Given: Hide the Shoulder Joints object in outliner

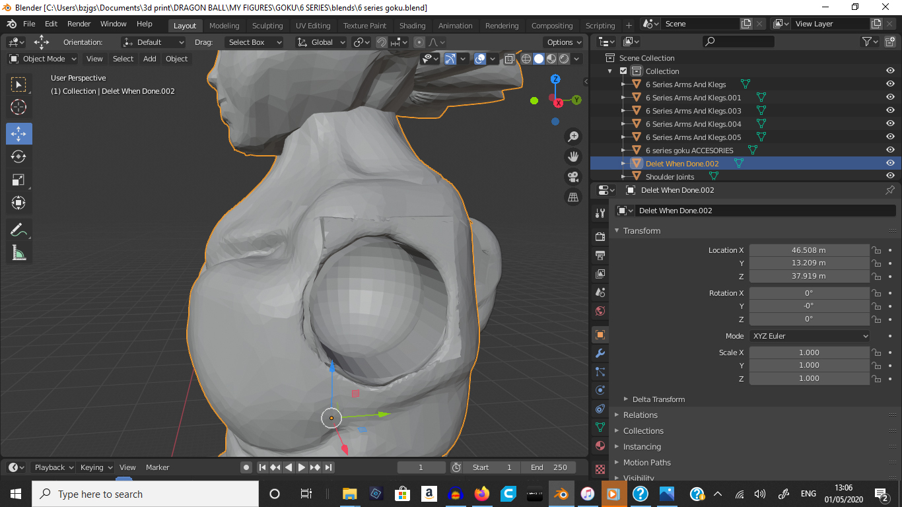Looking at the screenshot, I should tap(890, 176).
